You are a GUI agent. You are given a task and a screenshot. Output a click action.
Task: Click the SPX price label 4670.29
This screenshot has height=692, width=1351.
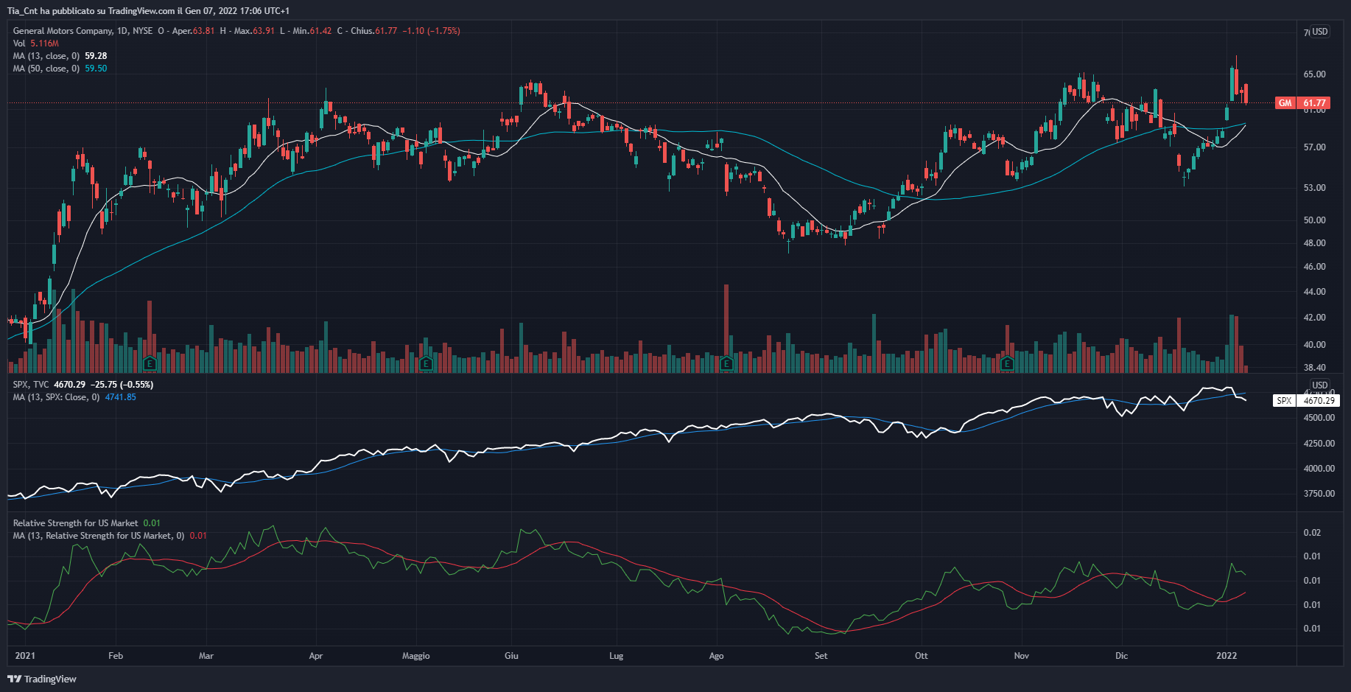click(x=1319, y=400)
